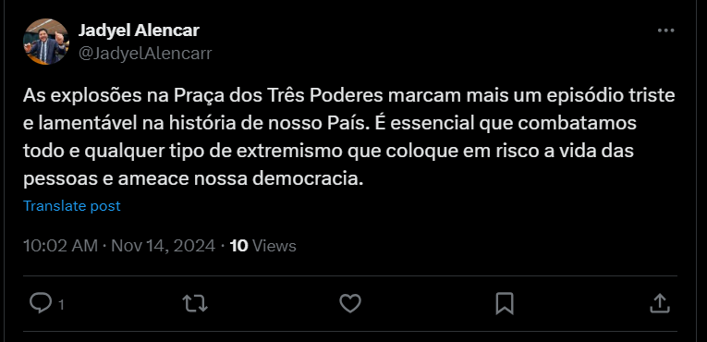Bookmark this post by Jadyel Alencar

505,303
